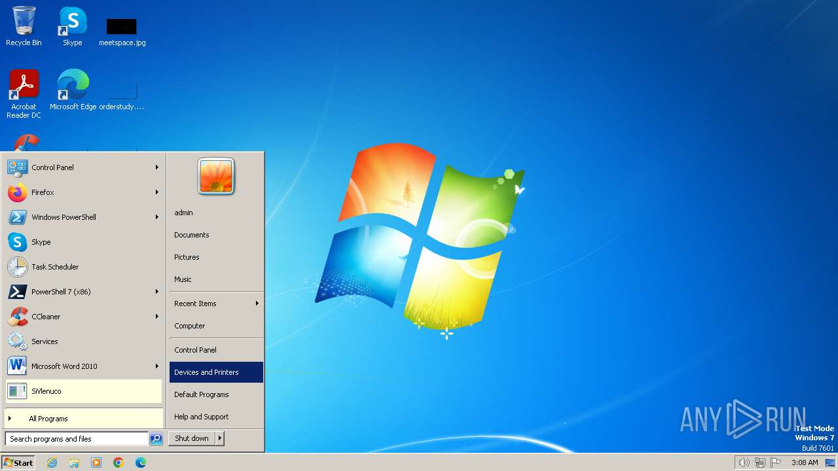The height and width of the screenshot is (471, 838).
Task: Open Computer from the Start menu
Action: (x=216, y=326)
